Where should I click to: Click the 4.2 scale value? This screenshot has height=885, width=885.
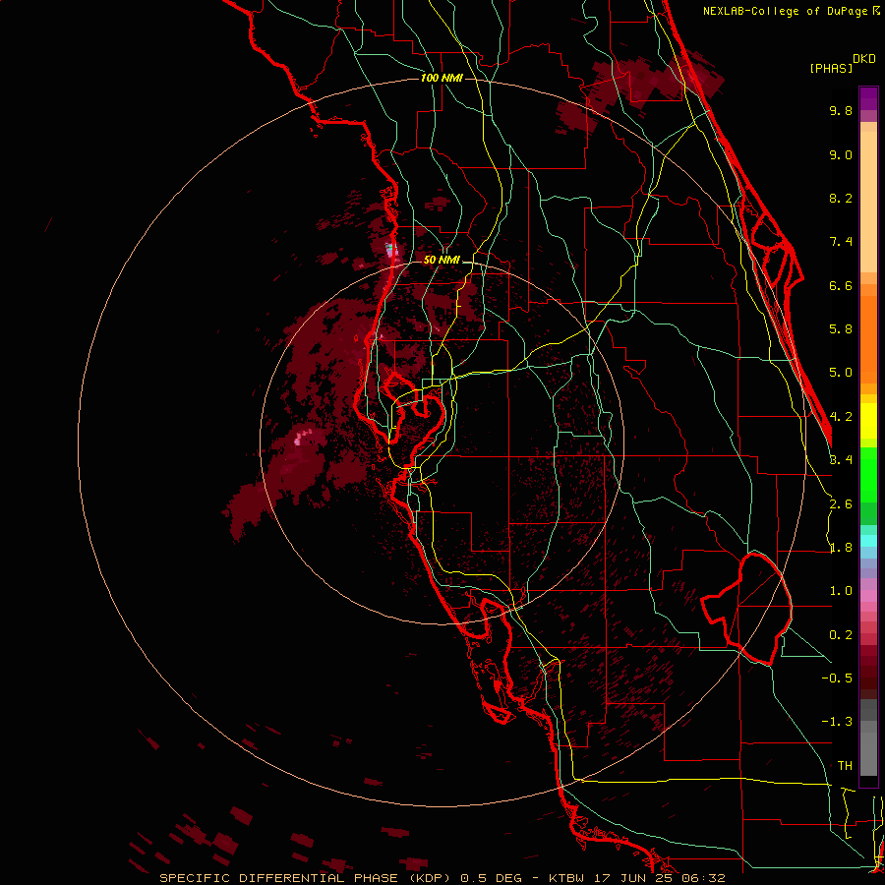pyautogui.click(x=841, y=417)
